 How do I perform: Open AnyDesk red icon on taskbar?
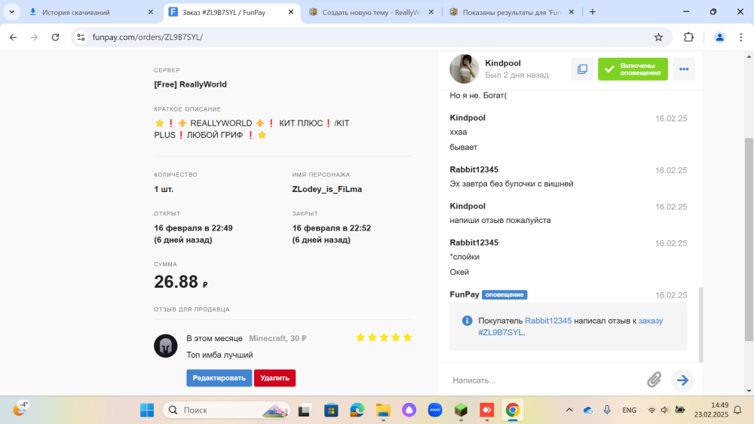pyautogui.click(x=487, y=410)
